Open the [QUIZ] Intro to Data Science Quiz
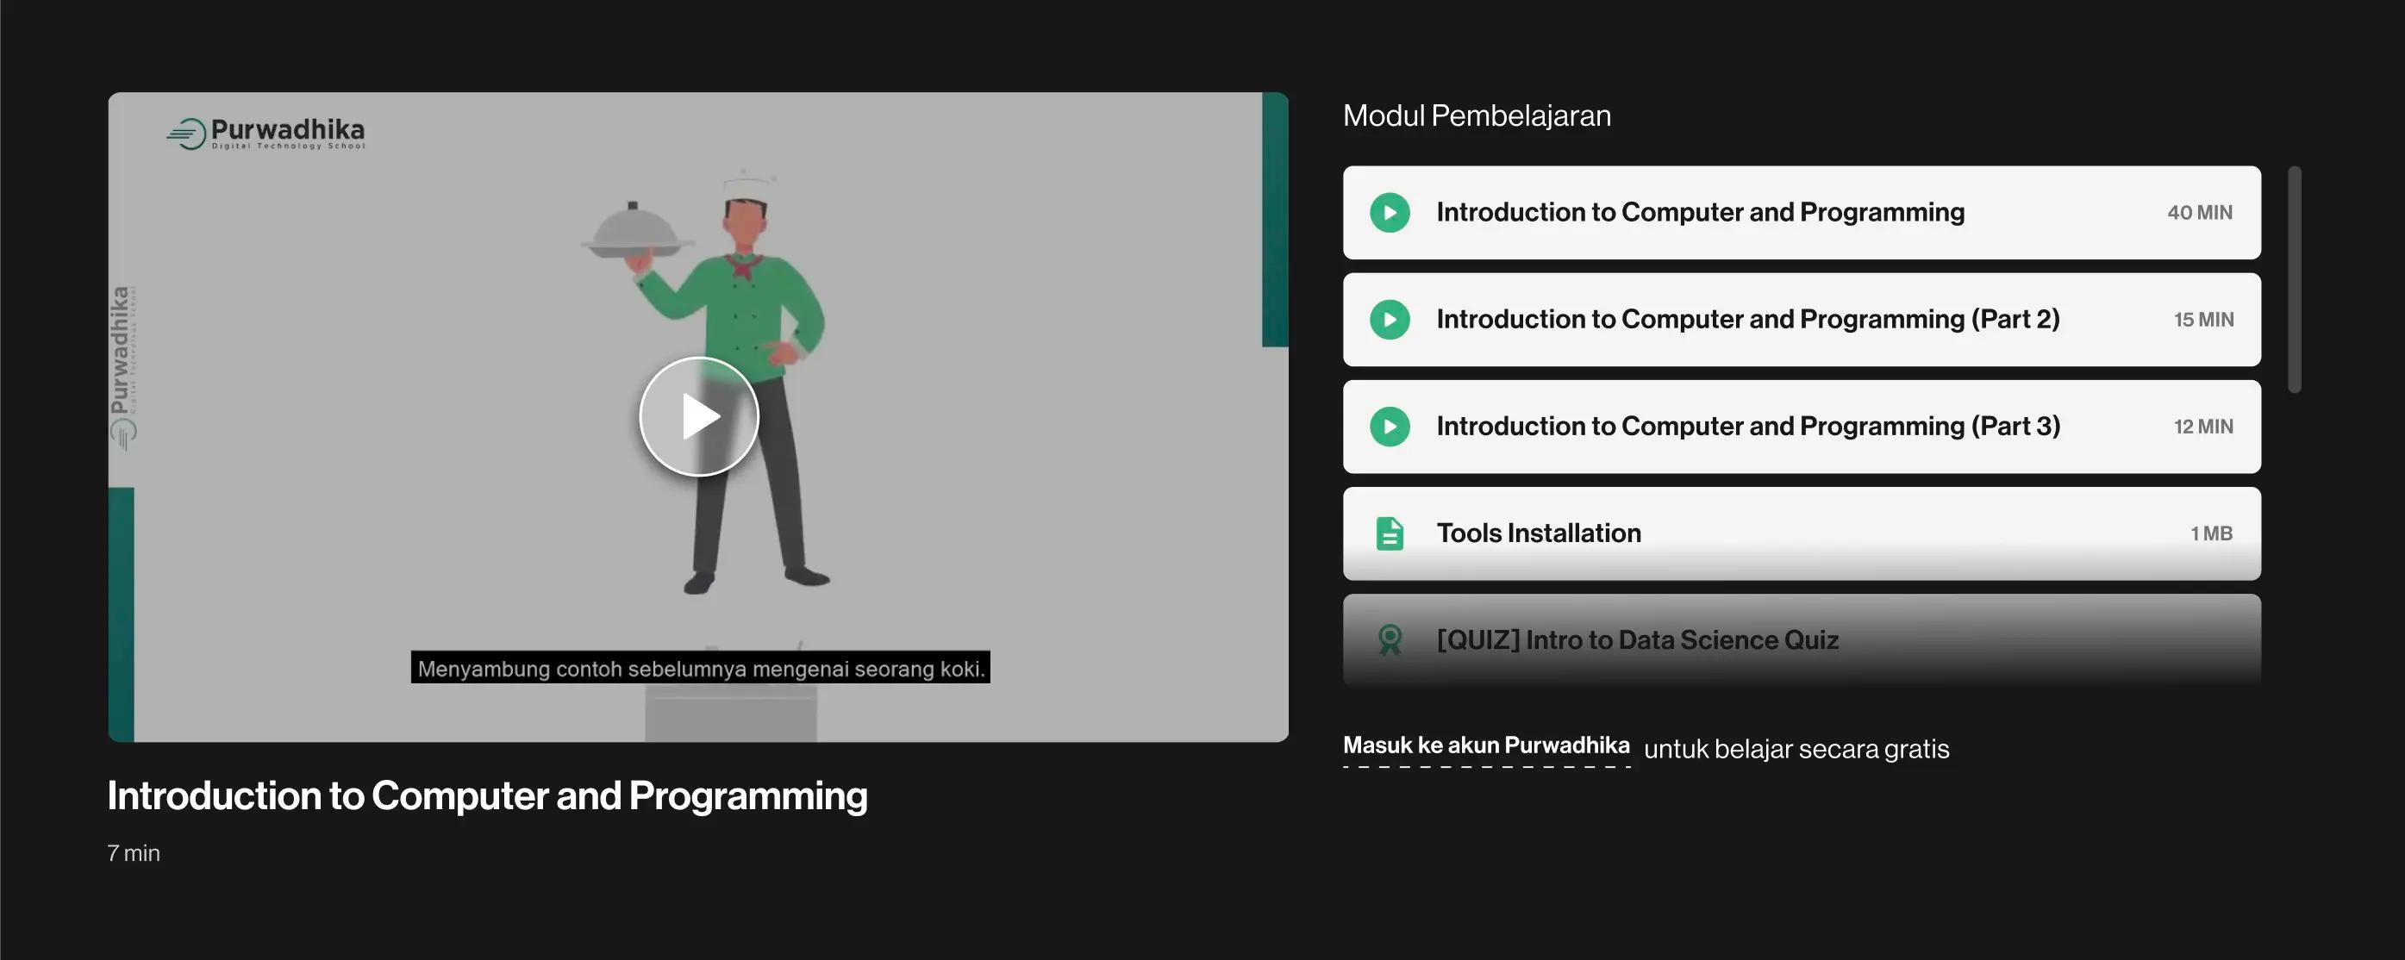Screen dimensions: 2405x960 click(x=1637, y=640)
